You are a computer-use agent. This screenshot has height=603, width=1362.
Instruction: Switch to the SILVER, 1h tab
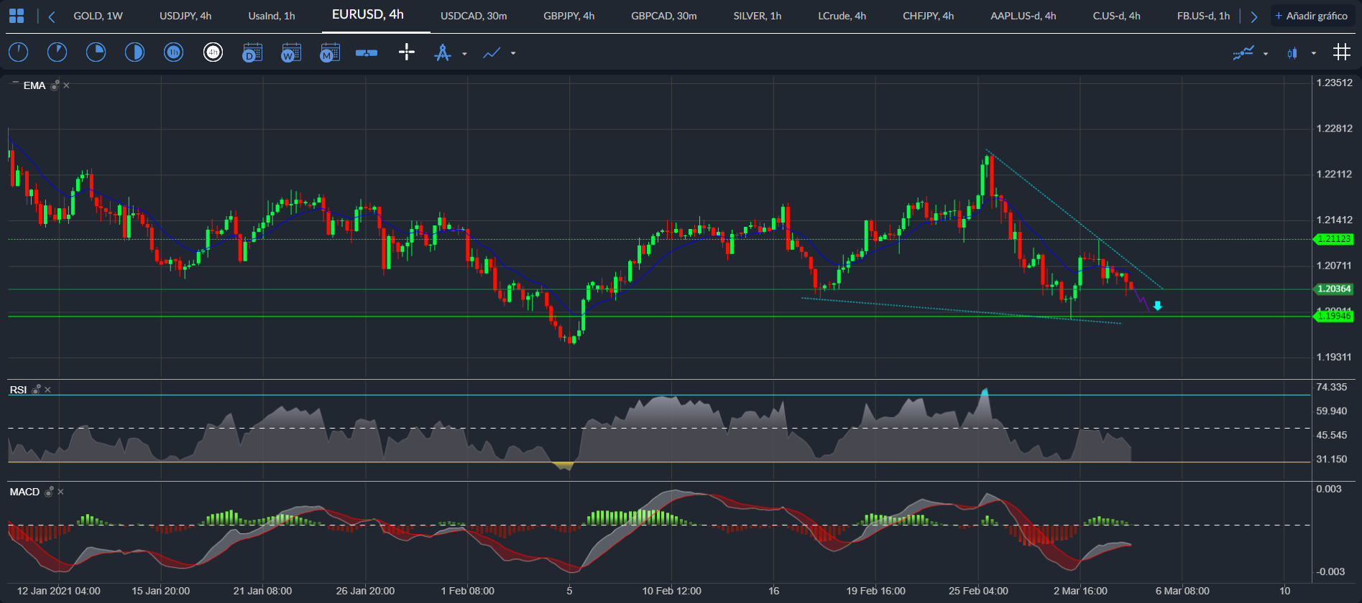(x=758, y=16)
